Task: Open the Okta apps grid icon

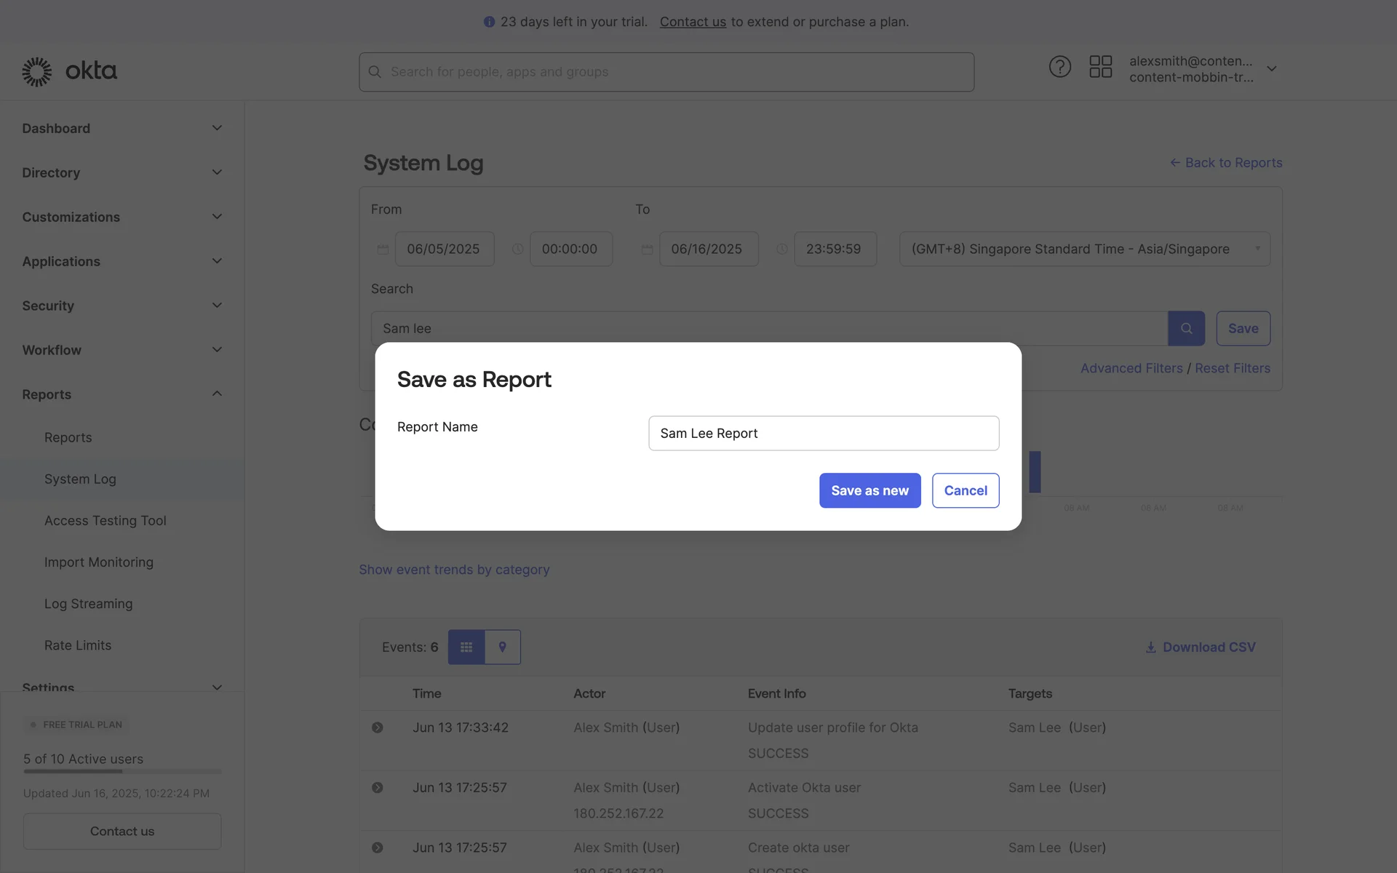Action: click(1101, 66)
